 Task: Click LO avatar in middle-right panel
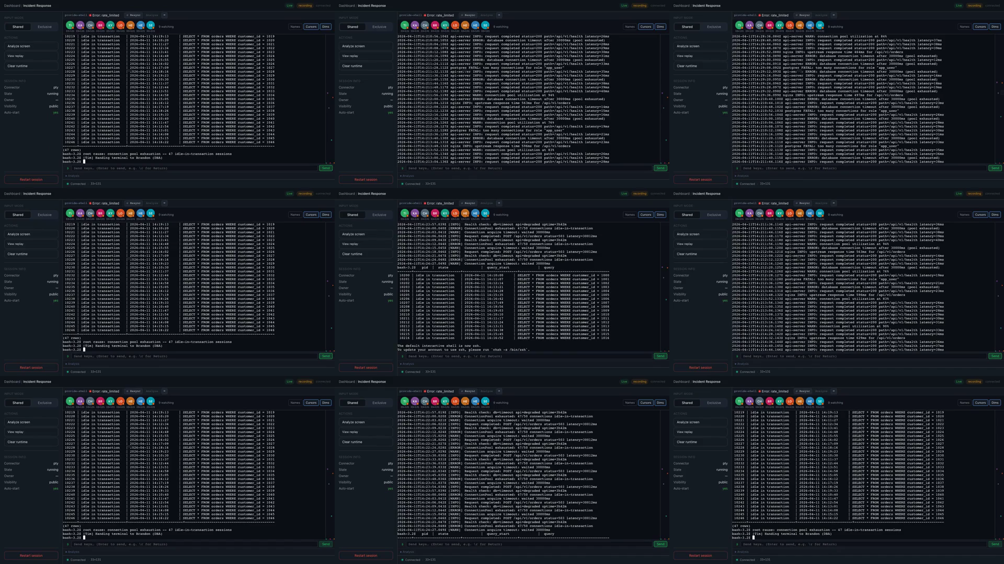(x=790, y=213)
